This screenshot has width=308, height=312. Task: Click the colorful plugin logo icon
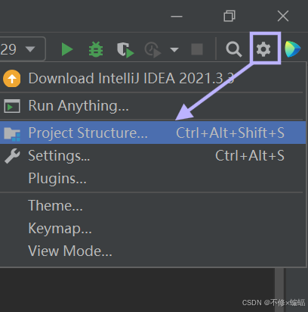coord(293,49)
